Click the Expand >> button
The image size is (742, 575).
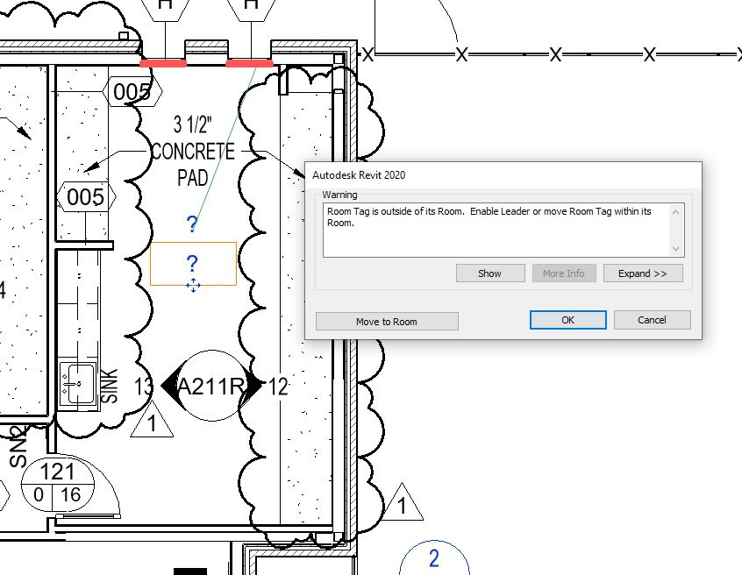(643, 273)
